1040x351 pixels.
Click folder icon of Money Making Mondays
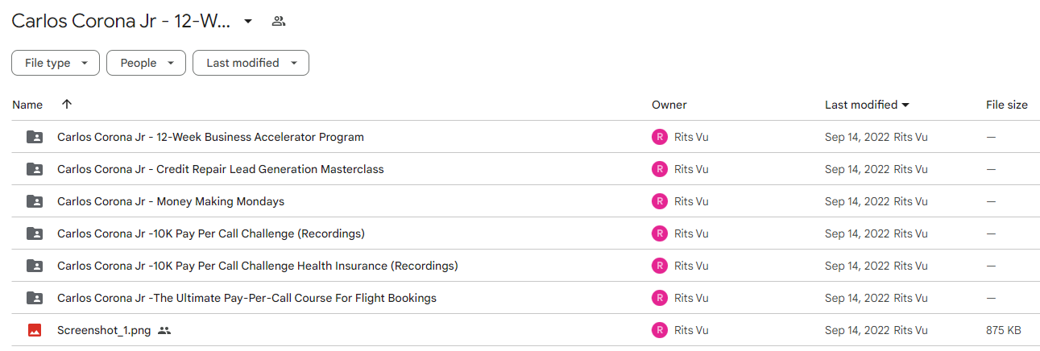(x=35, y=201)
